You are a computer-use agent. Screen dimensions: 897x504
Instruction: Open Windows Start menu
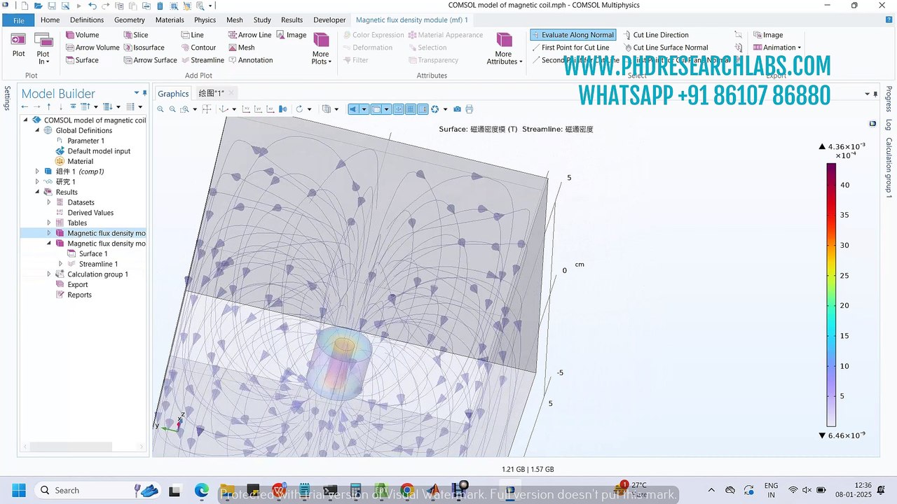coord(18,490)
